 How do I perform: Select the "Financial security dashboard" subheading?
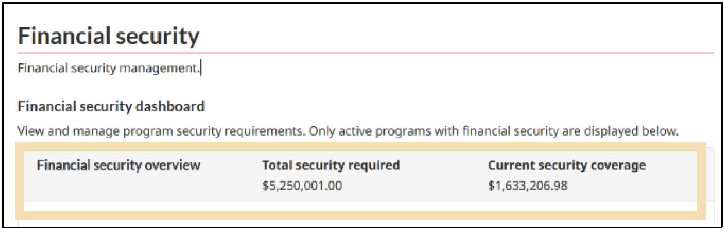pos(111,106)
